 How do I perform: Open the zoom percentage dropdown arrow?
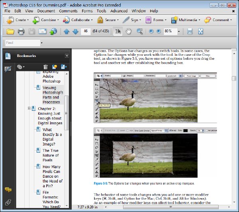coord(179,31)
